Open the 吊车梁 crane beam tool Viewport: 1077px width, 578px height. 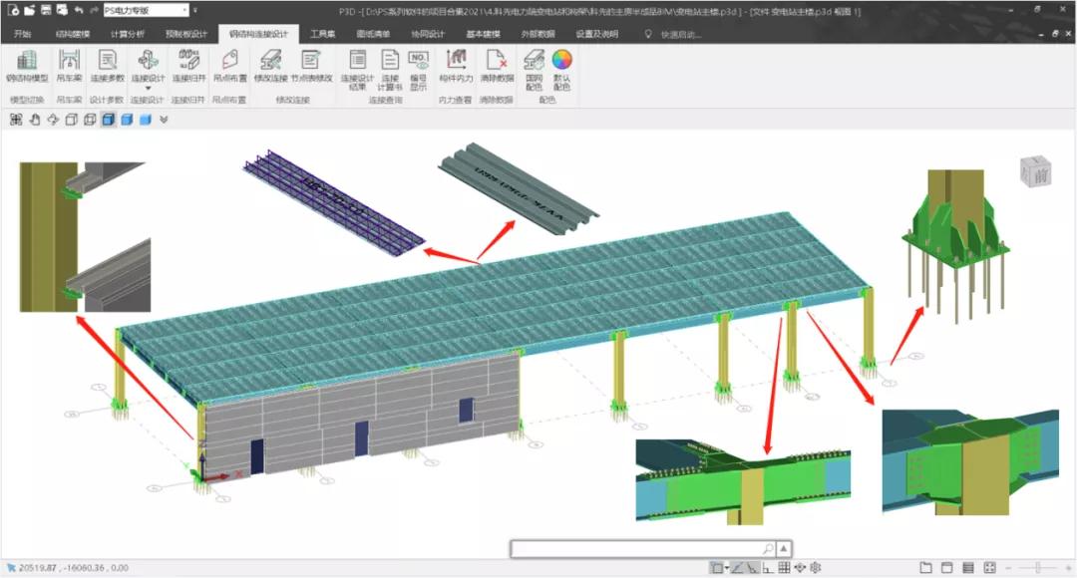tap(69, 65)
